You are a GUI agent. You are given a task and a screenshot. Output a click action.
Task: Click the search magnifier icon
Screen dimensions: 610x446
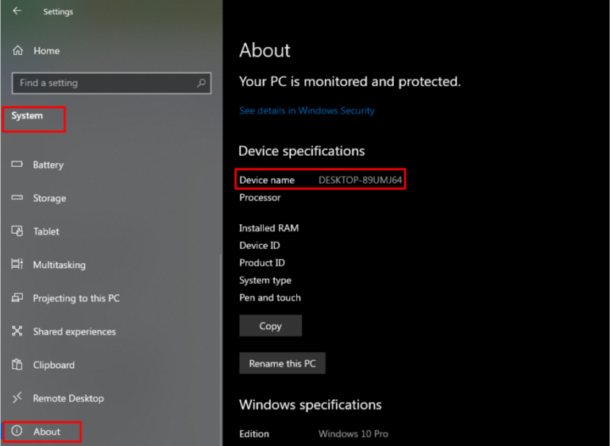[202, 83]
